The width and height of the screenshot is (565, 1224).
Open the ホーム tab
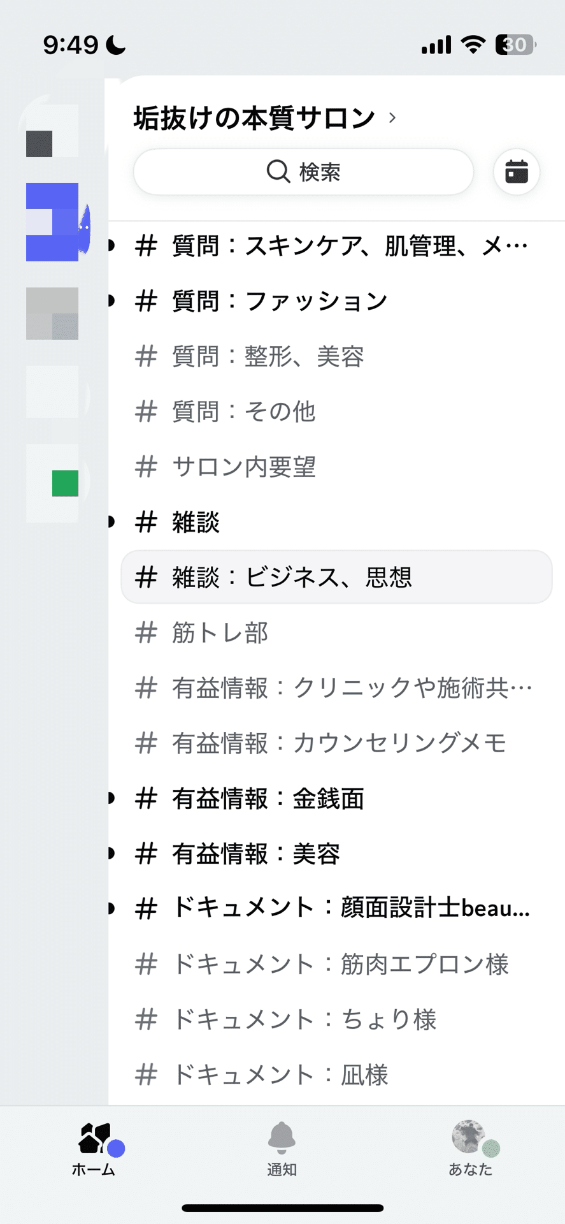coord(94,1149)
